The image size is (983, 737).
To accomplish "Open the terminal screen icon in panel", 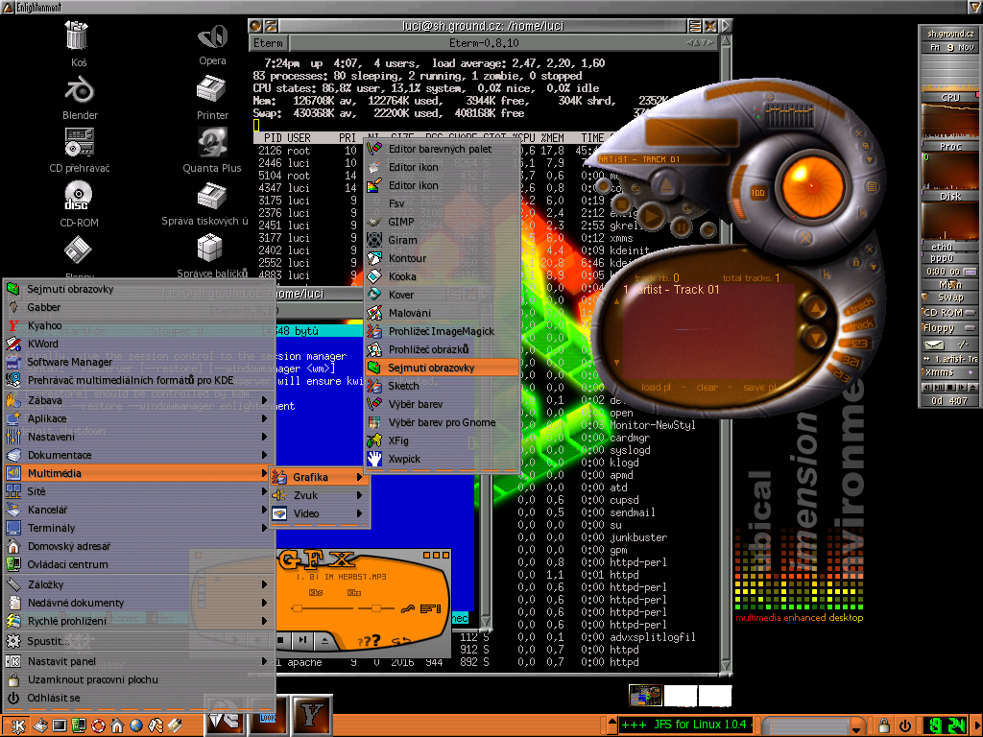I will point(60,725).
